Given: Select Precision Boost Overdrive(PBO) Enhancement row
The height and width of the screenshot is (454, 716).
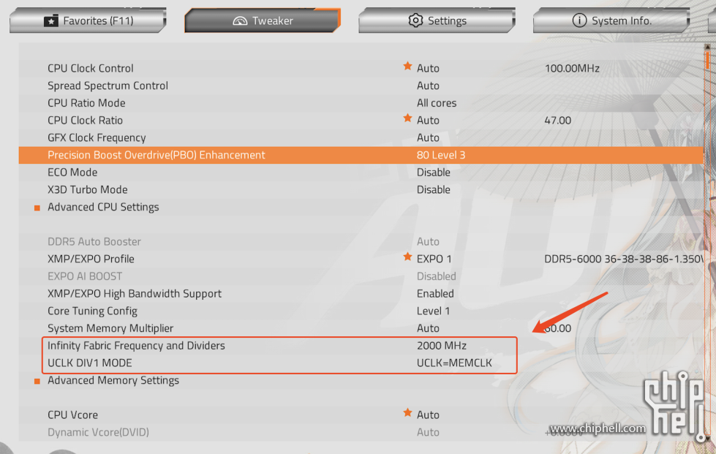Looking at the screenshot, I should [x=361, y=155].
